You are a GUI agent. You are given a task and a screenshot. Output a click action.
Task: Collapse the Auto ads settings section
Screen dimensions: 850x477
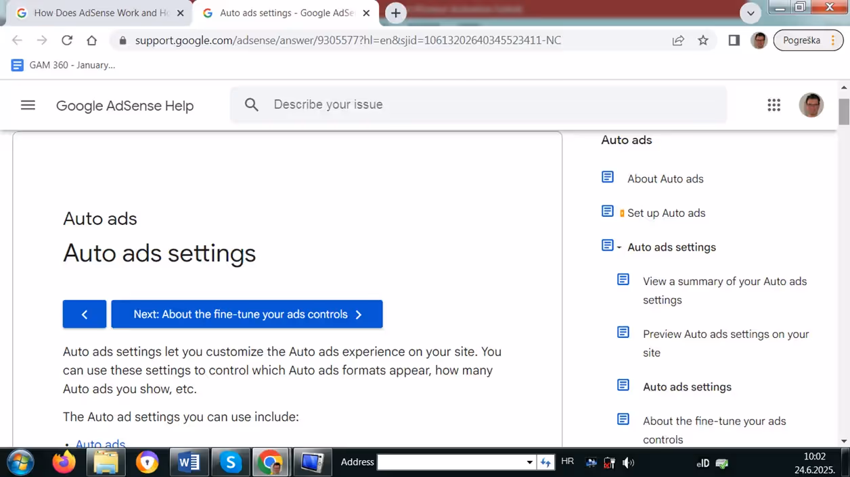[x=619, y=247]
